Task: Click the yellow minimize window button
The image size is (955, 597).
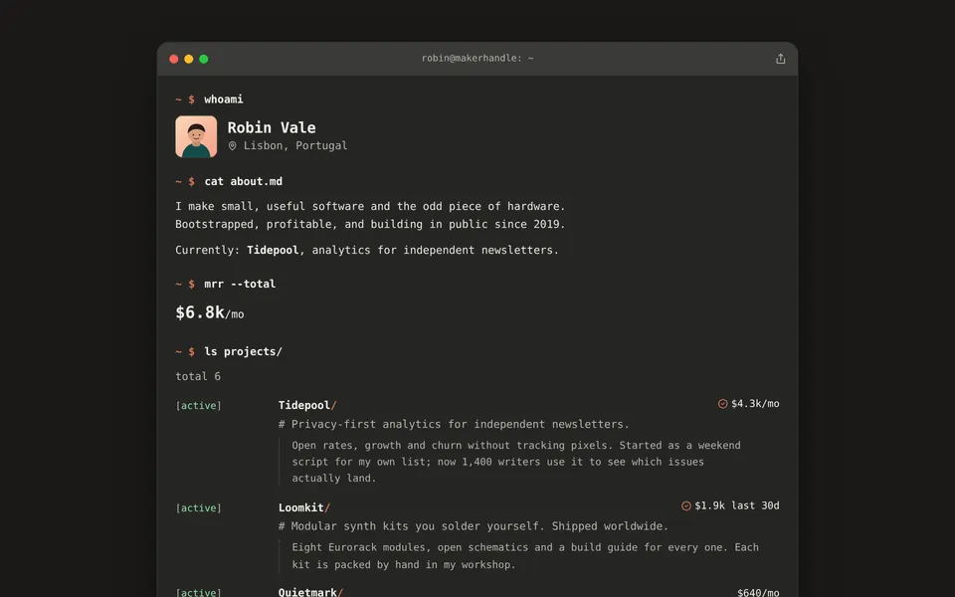Action: click(189, 59)
